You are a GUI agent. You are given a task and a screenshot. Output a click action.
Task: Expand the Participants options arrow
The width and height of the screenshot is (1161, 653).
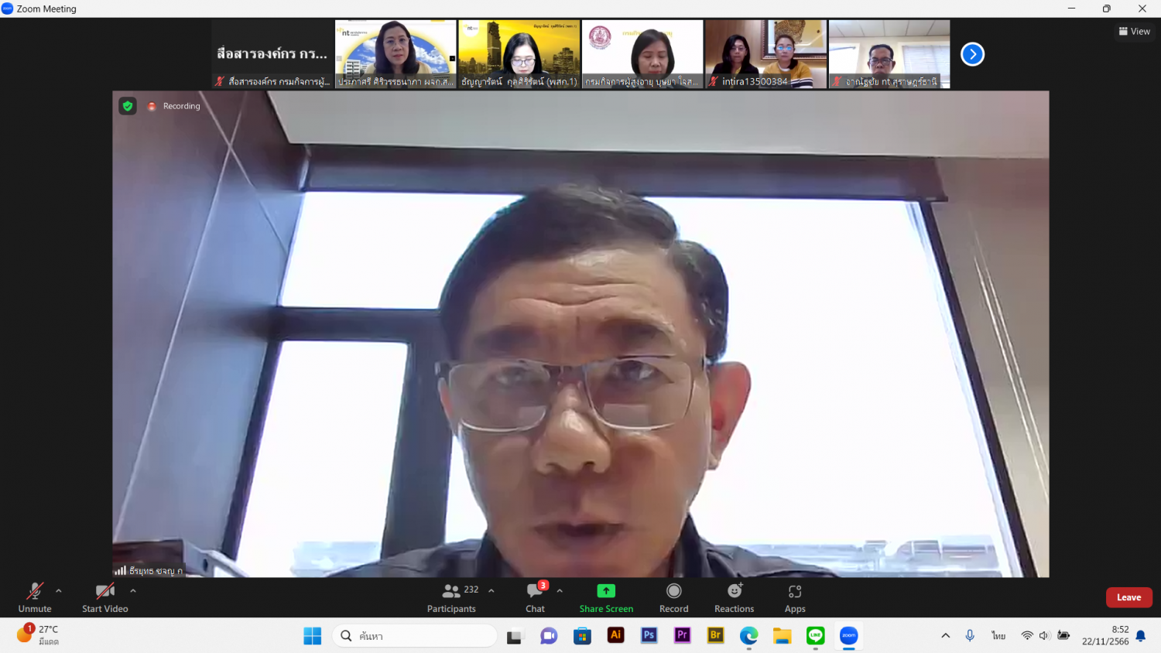point(491,591)
